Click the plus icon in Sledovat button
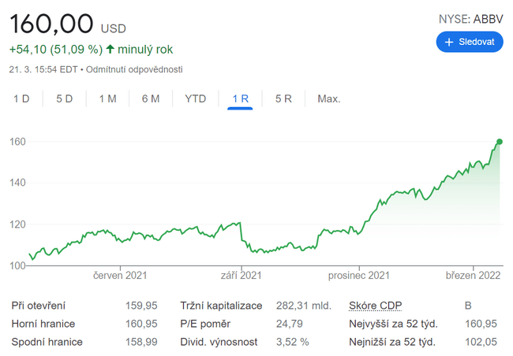The width and height of the screenshot is (513, 356). point(449,42)
